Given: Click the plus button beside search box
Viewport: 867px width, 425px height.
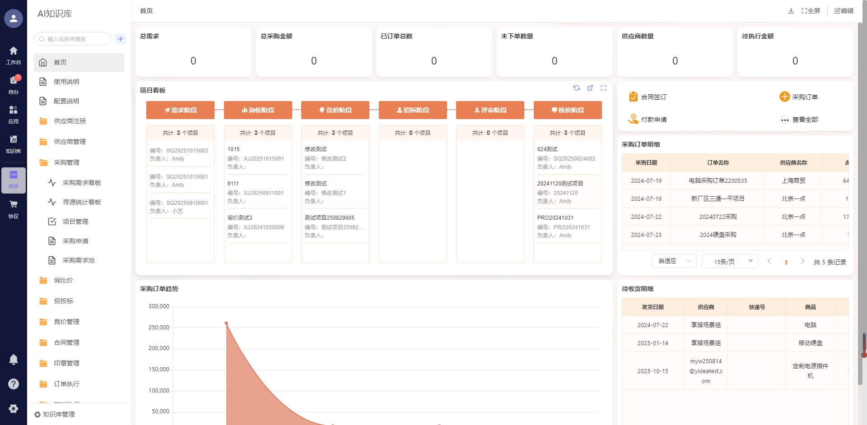Looking at the screenshot, I should [x=121, y=39].
